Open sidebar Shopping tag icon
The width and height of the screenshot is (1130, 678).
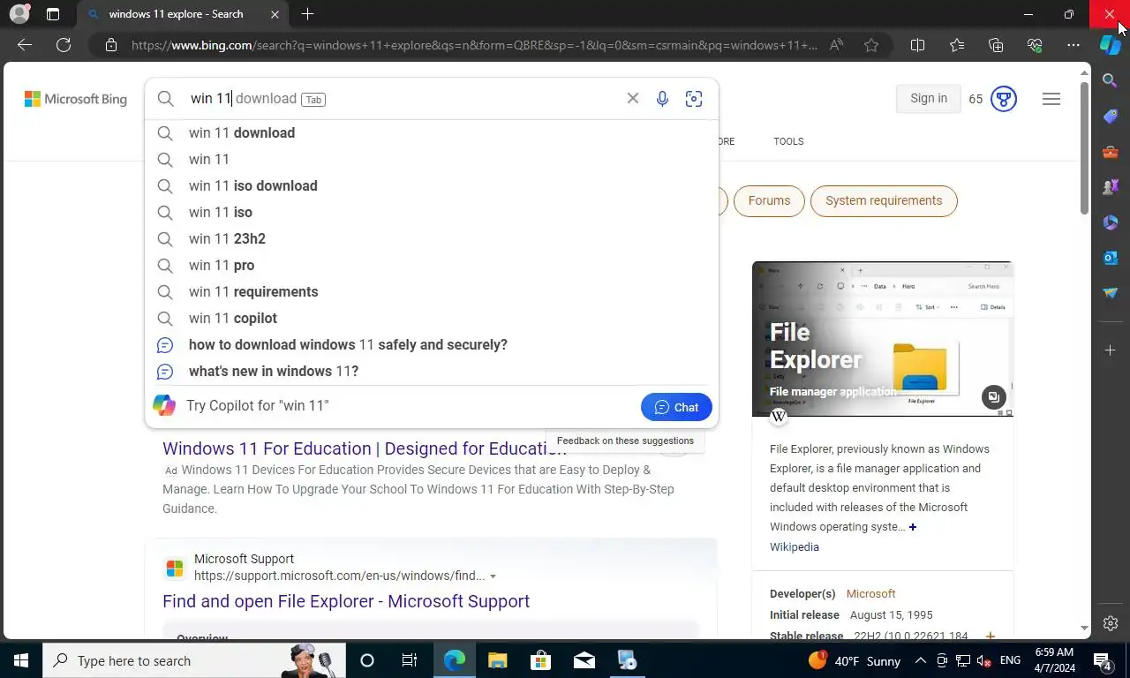(x=1111, y=117)
